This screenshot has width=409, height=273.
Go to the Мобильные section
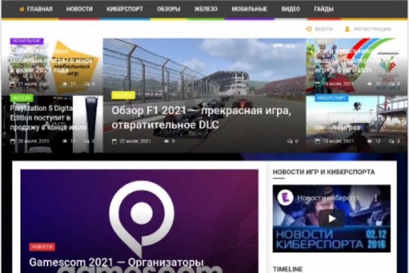pyautogui.click(x=249, y=9)
